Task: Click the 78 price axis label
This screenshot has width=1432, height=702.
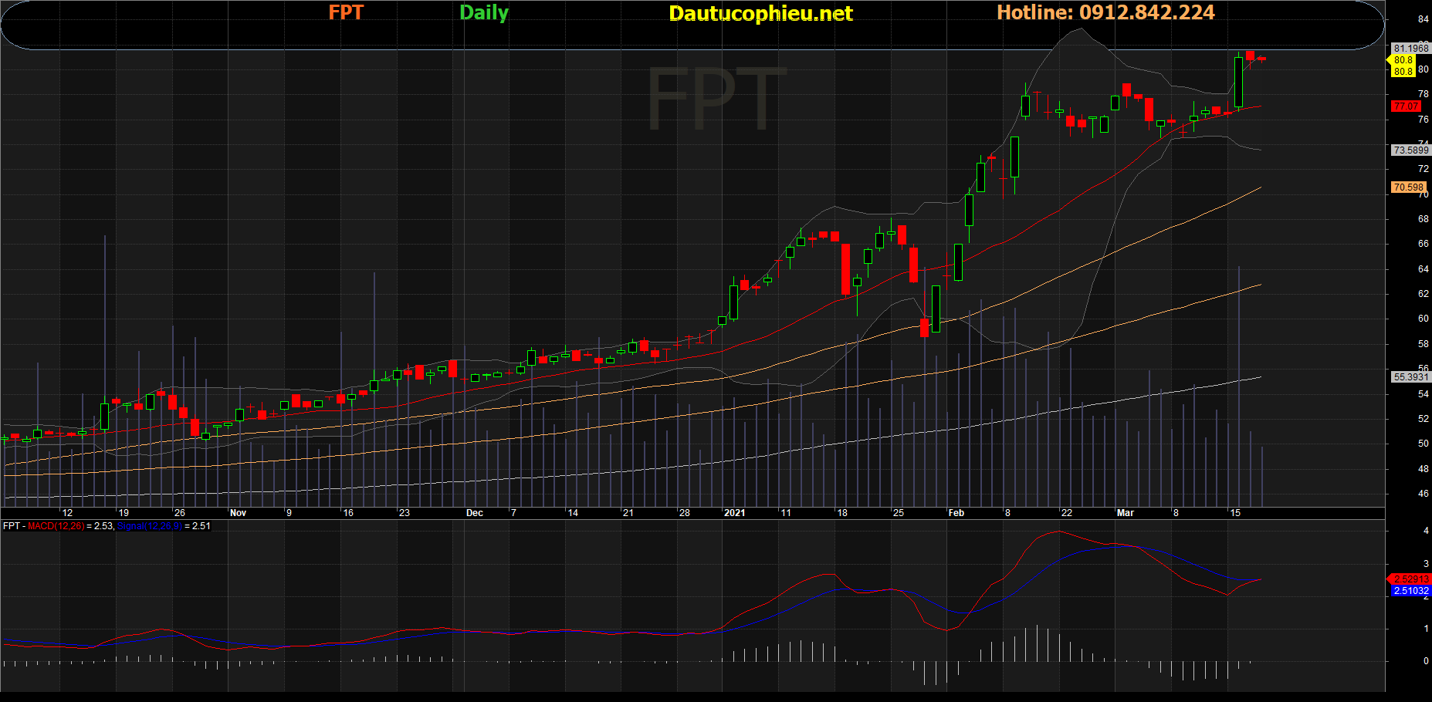Action: coord(1424,94)
